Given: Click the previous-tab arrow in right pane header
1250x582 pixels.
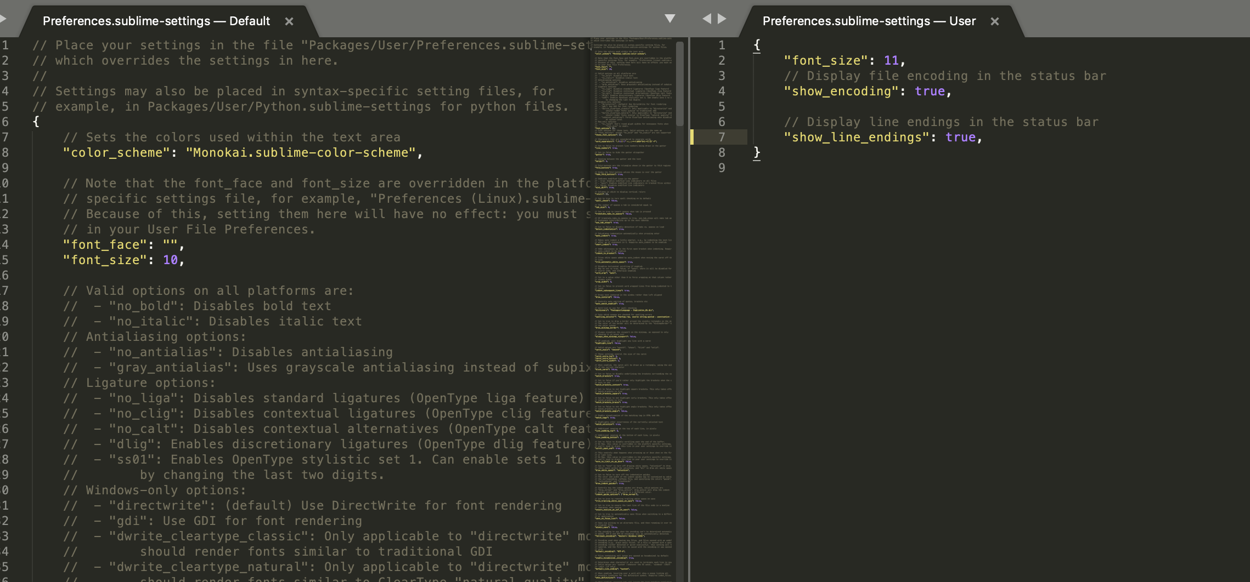Looking at the screenshot, I should pyautogui.click(x=706, y=18).
